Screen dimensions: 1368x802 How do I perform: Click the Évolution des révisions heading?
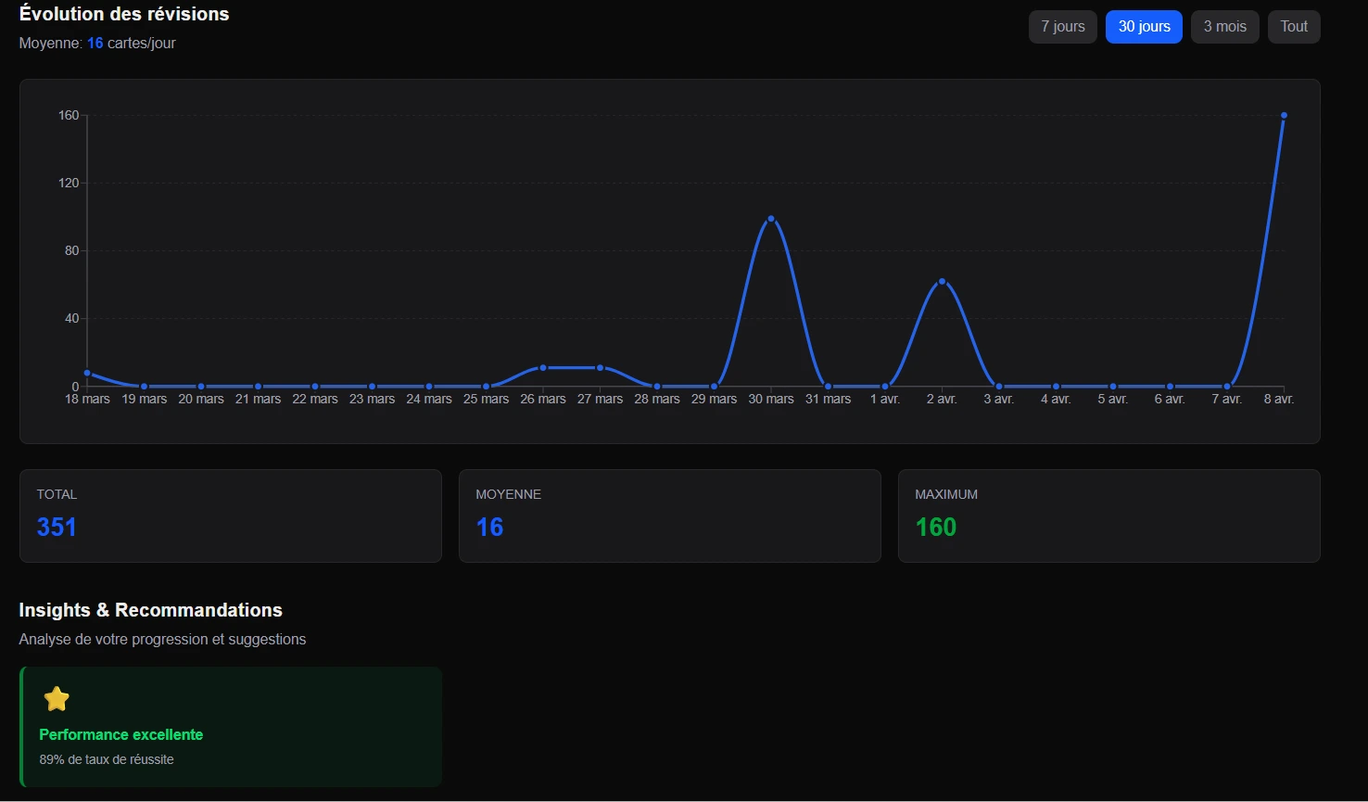click(124, 14)
